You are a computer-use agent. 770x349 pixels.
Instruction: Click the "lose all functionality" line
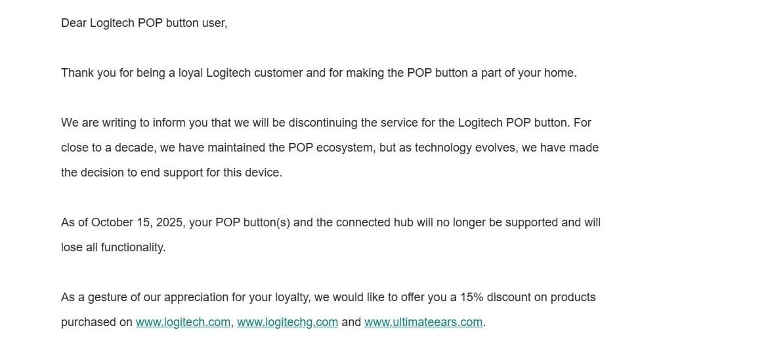click(113, 247)
